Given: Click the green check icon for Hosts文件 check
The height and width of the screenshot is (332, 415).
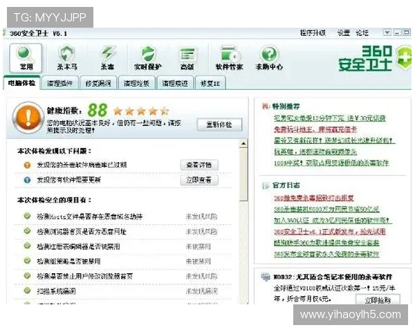Looking at the screenshot, I should click(27, 216).
